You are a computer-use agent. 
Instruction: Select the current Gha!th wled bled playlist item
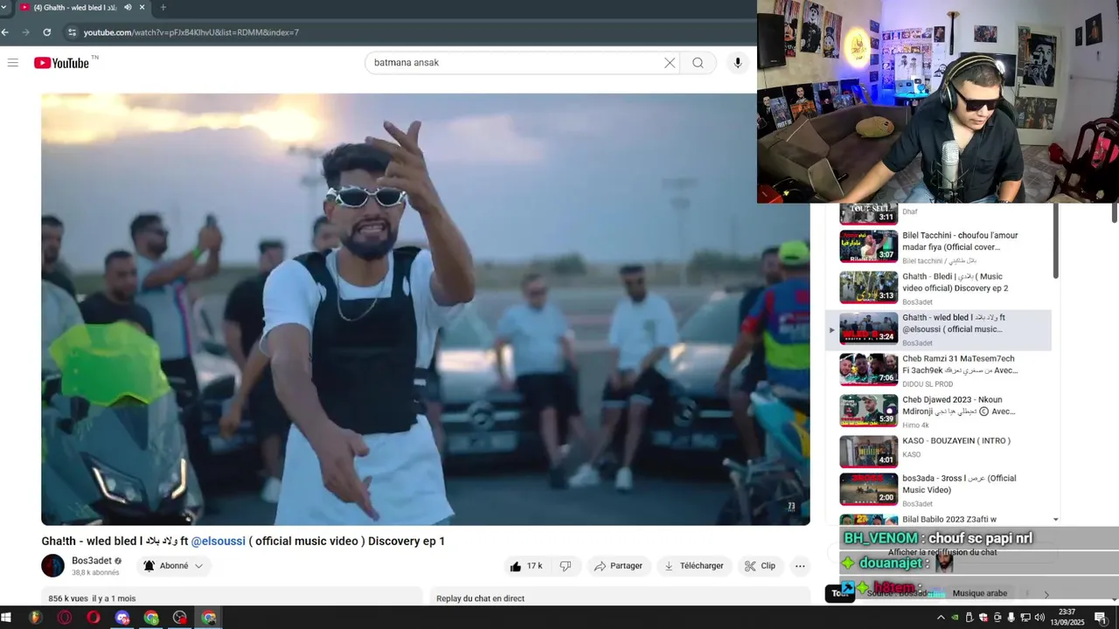(938, 328)
